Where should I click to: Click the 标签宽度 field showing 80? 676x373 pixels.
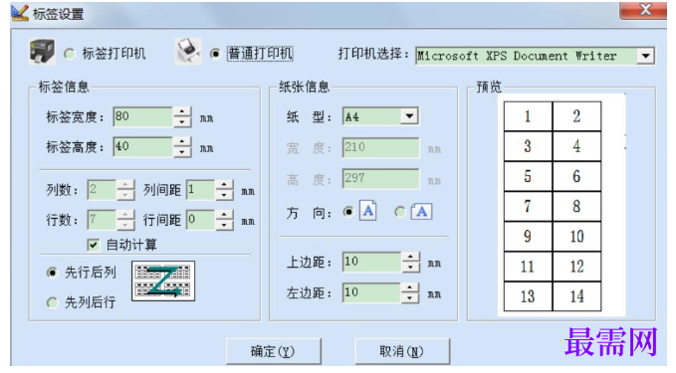tap(142, 116)
